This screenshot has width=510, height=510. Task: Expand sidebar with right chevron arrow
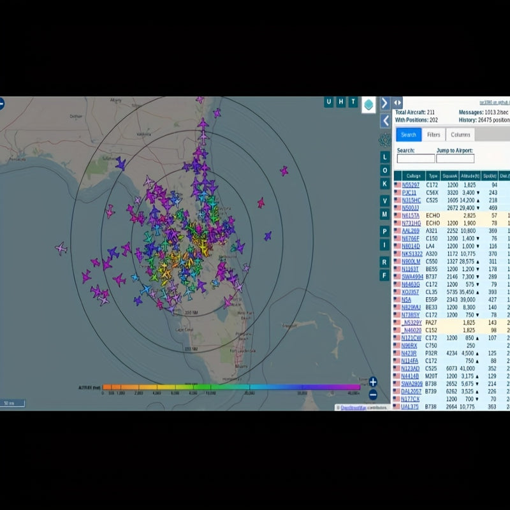click(384, 103)
